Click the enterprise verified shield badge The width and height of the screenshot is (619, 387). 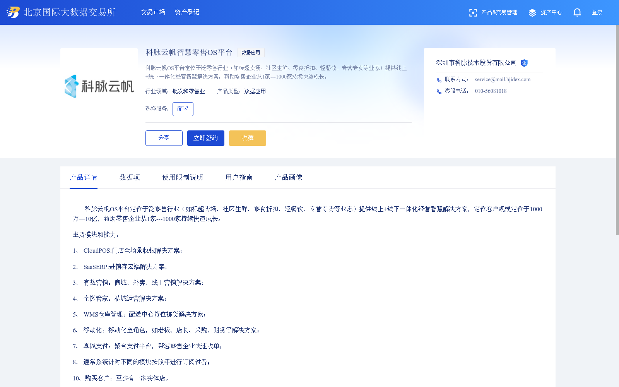524,63
